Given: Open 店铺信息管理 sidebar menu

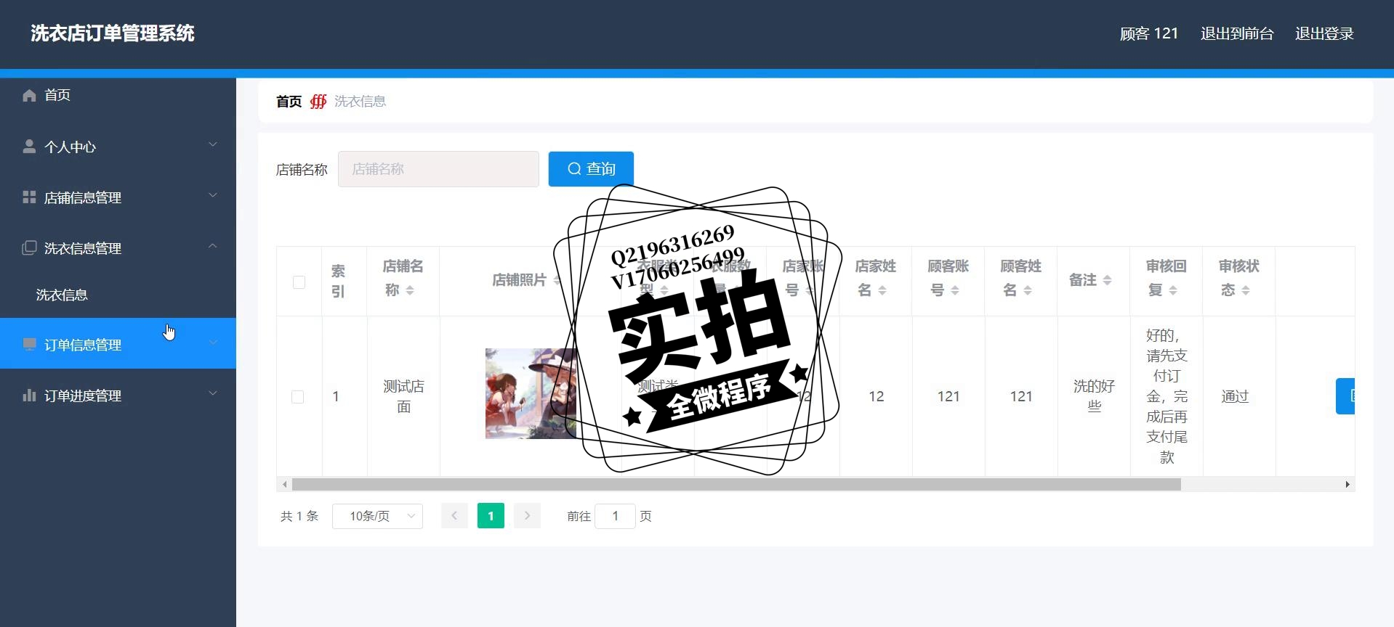Looking at the screenshot, I should [118, 197].
